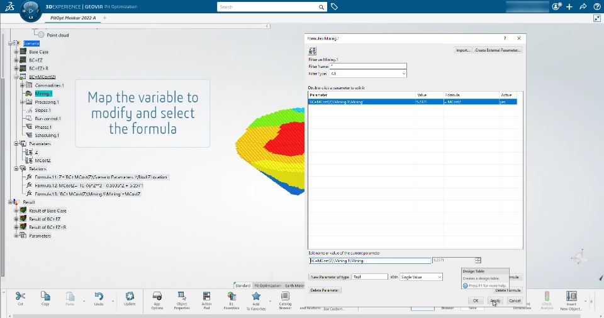Image resolution: width=604 pixels, height=318 pixels.
Task: Click the Delete Parameter button
Action: 325,290
